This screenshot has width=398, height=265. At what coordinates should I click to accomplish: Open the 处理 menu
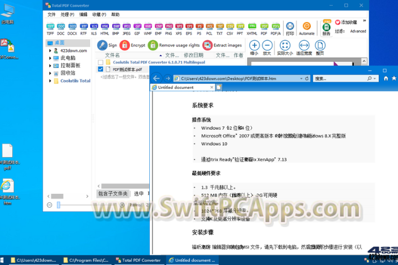(x=67, y=14)
